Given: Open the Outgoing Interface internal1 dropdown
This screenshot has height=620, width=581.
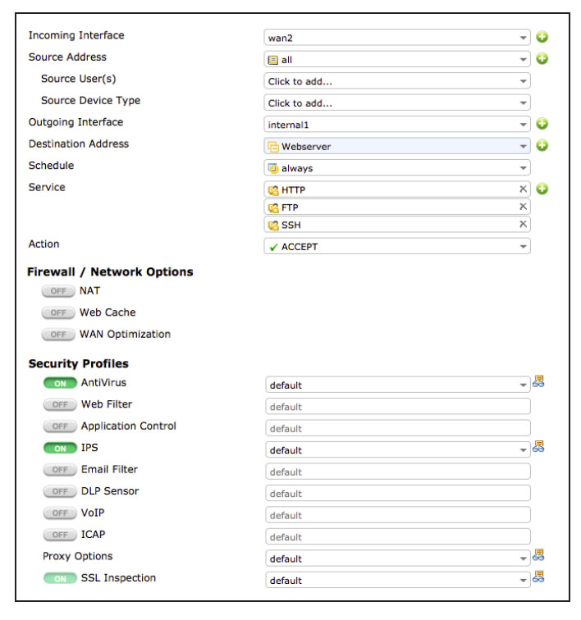Looking at the screenshot, I should pyautogui.click(x=397, y=125).
